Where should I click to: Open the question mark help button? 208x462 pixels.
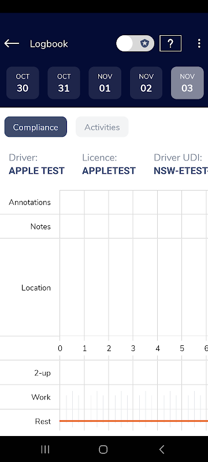(170, 44)
